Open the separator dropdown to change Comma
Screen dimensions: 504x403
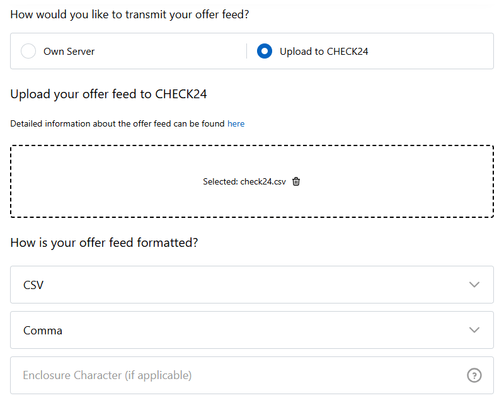click(x=252, y=330)
